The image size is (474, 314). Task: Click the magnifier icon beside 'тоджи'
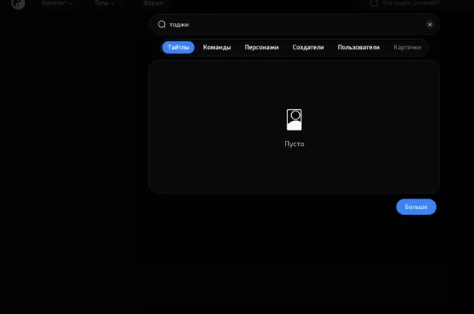(x=162, y=24)
